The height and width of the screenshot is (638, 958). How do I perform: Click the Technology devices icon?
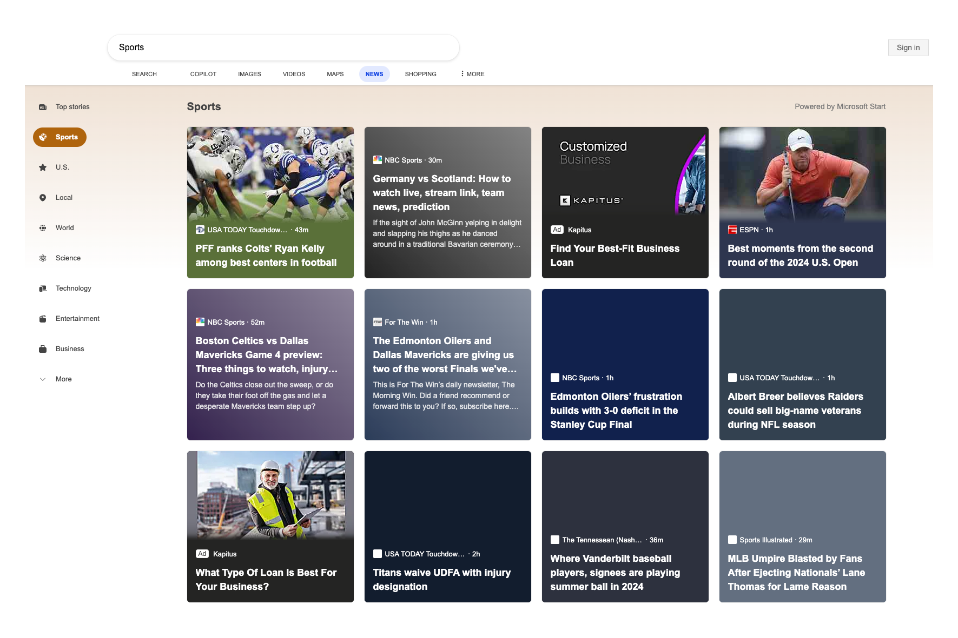click(x=43, y=288)
